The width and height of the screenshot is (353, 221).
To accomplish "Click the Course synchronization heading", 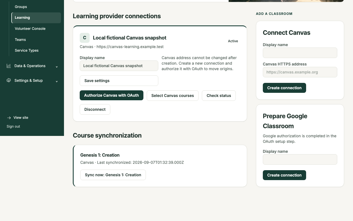I will (107, 135).
